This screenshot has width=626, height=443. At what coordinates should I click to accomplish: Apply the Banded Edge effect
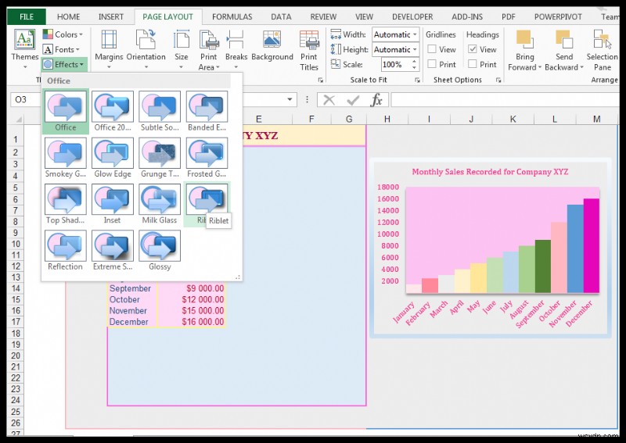207,111
